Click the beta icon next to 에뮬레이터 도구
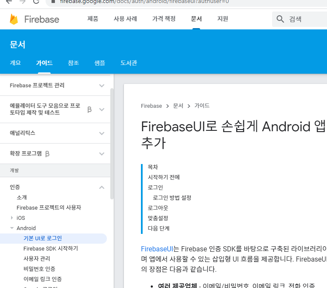 coord(89,109)
